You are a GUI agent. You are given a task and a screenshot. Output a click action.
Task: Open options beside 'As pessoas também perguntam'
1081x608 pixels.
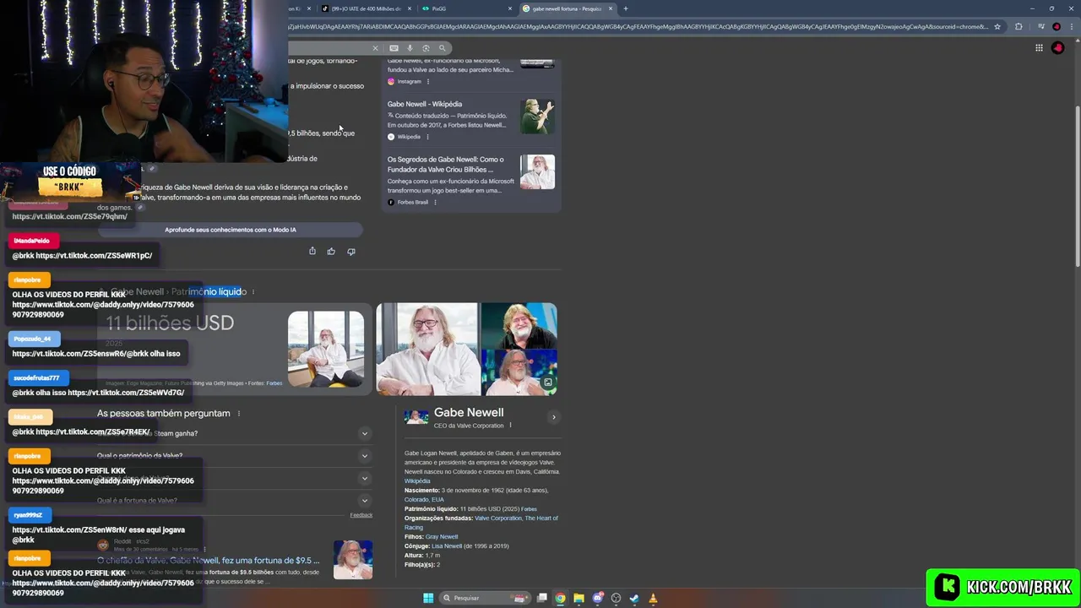click(x=239, y=414)
